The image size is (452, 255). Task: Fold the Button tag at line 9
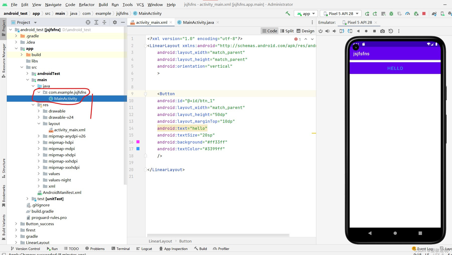[x=145, y=94]
